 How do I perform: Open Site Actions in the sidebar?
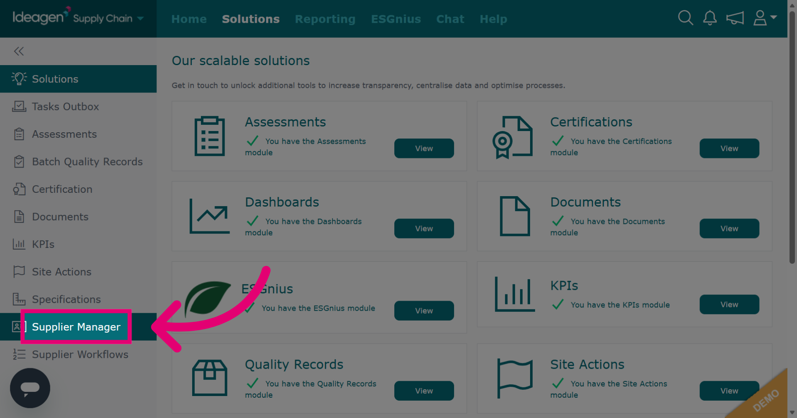pos(78,272)
